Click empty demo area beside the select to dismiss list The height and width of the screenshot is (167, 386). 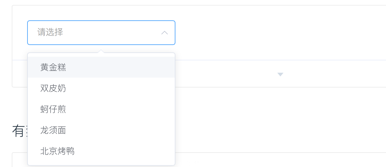point(278,33)
